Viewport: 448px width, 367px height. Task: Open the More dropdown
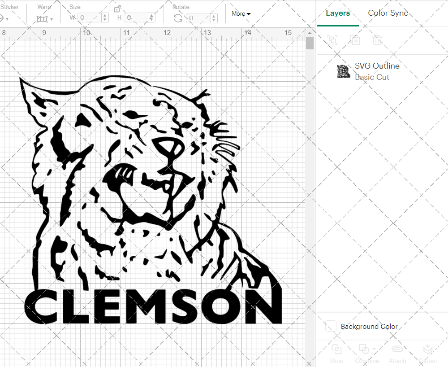[241, 13]
